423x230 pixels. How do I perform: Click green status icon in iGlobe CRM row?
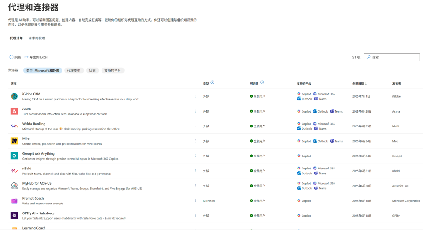251,96
